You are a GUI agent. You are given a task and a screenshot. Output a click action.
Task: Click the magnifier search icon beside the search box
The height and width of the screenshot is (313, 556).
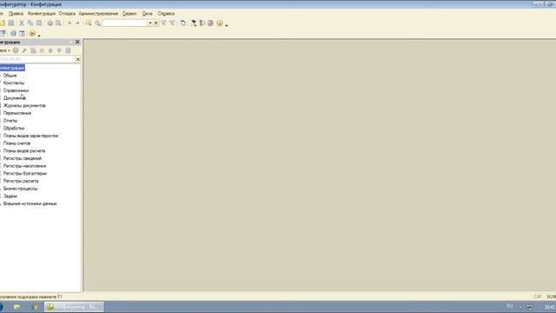[97, 23]
